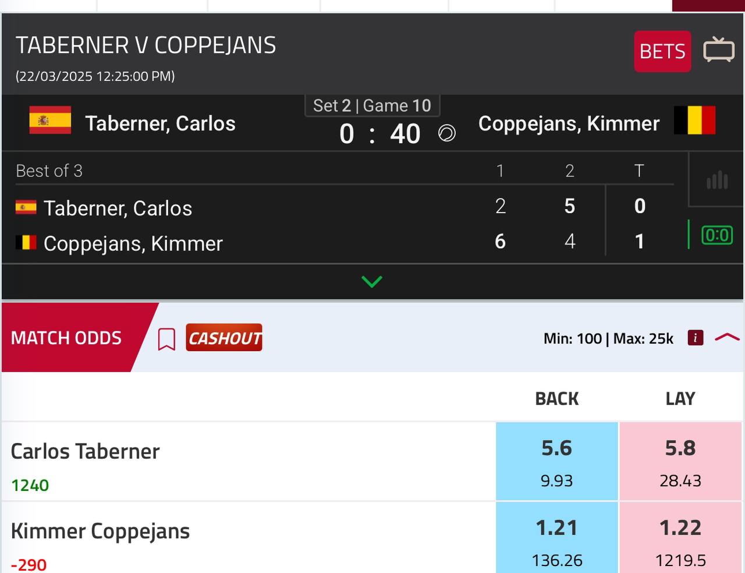Click the Spain flag beside Taberner, Carlos
Viewport: 745px width, 573px height.
pyautogui.click(x=51, y=121)
